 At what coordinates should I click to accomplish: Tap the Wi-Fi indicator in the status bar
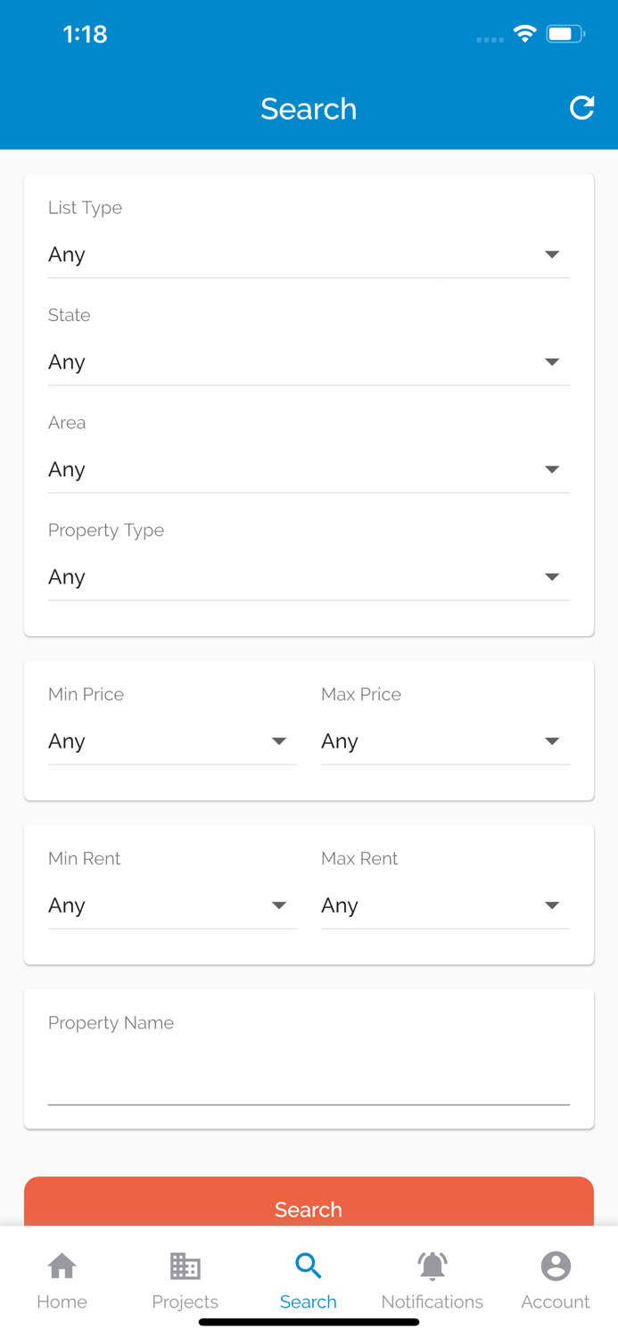click(524, 33)
